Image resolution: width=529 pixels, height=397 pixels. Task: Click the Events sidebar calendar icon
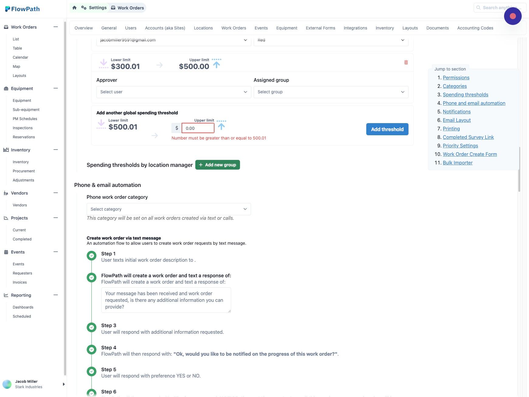point(6,252)
